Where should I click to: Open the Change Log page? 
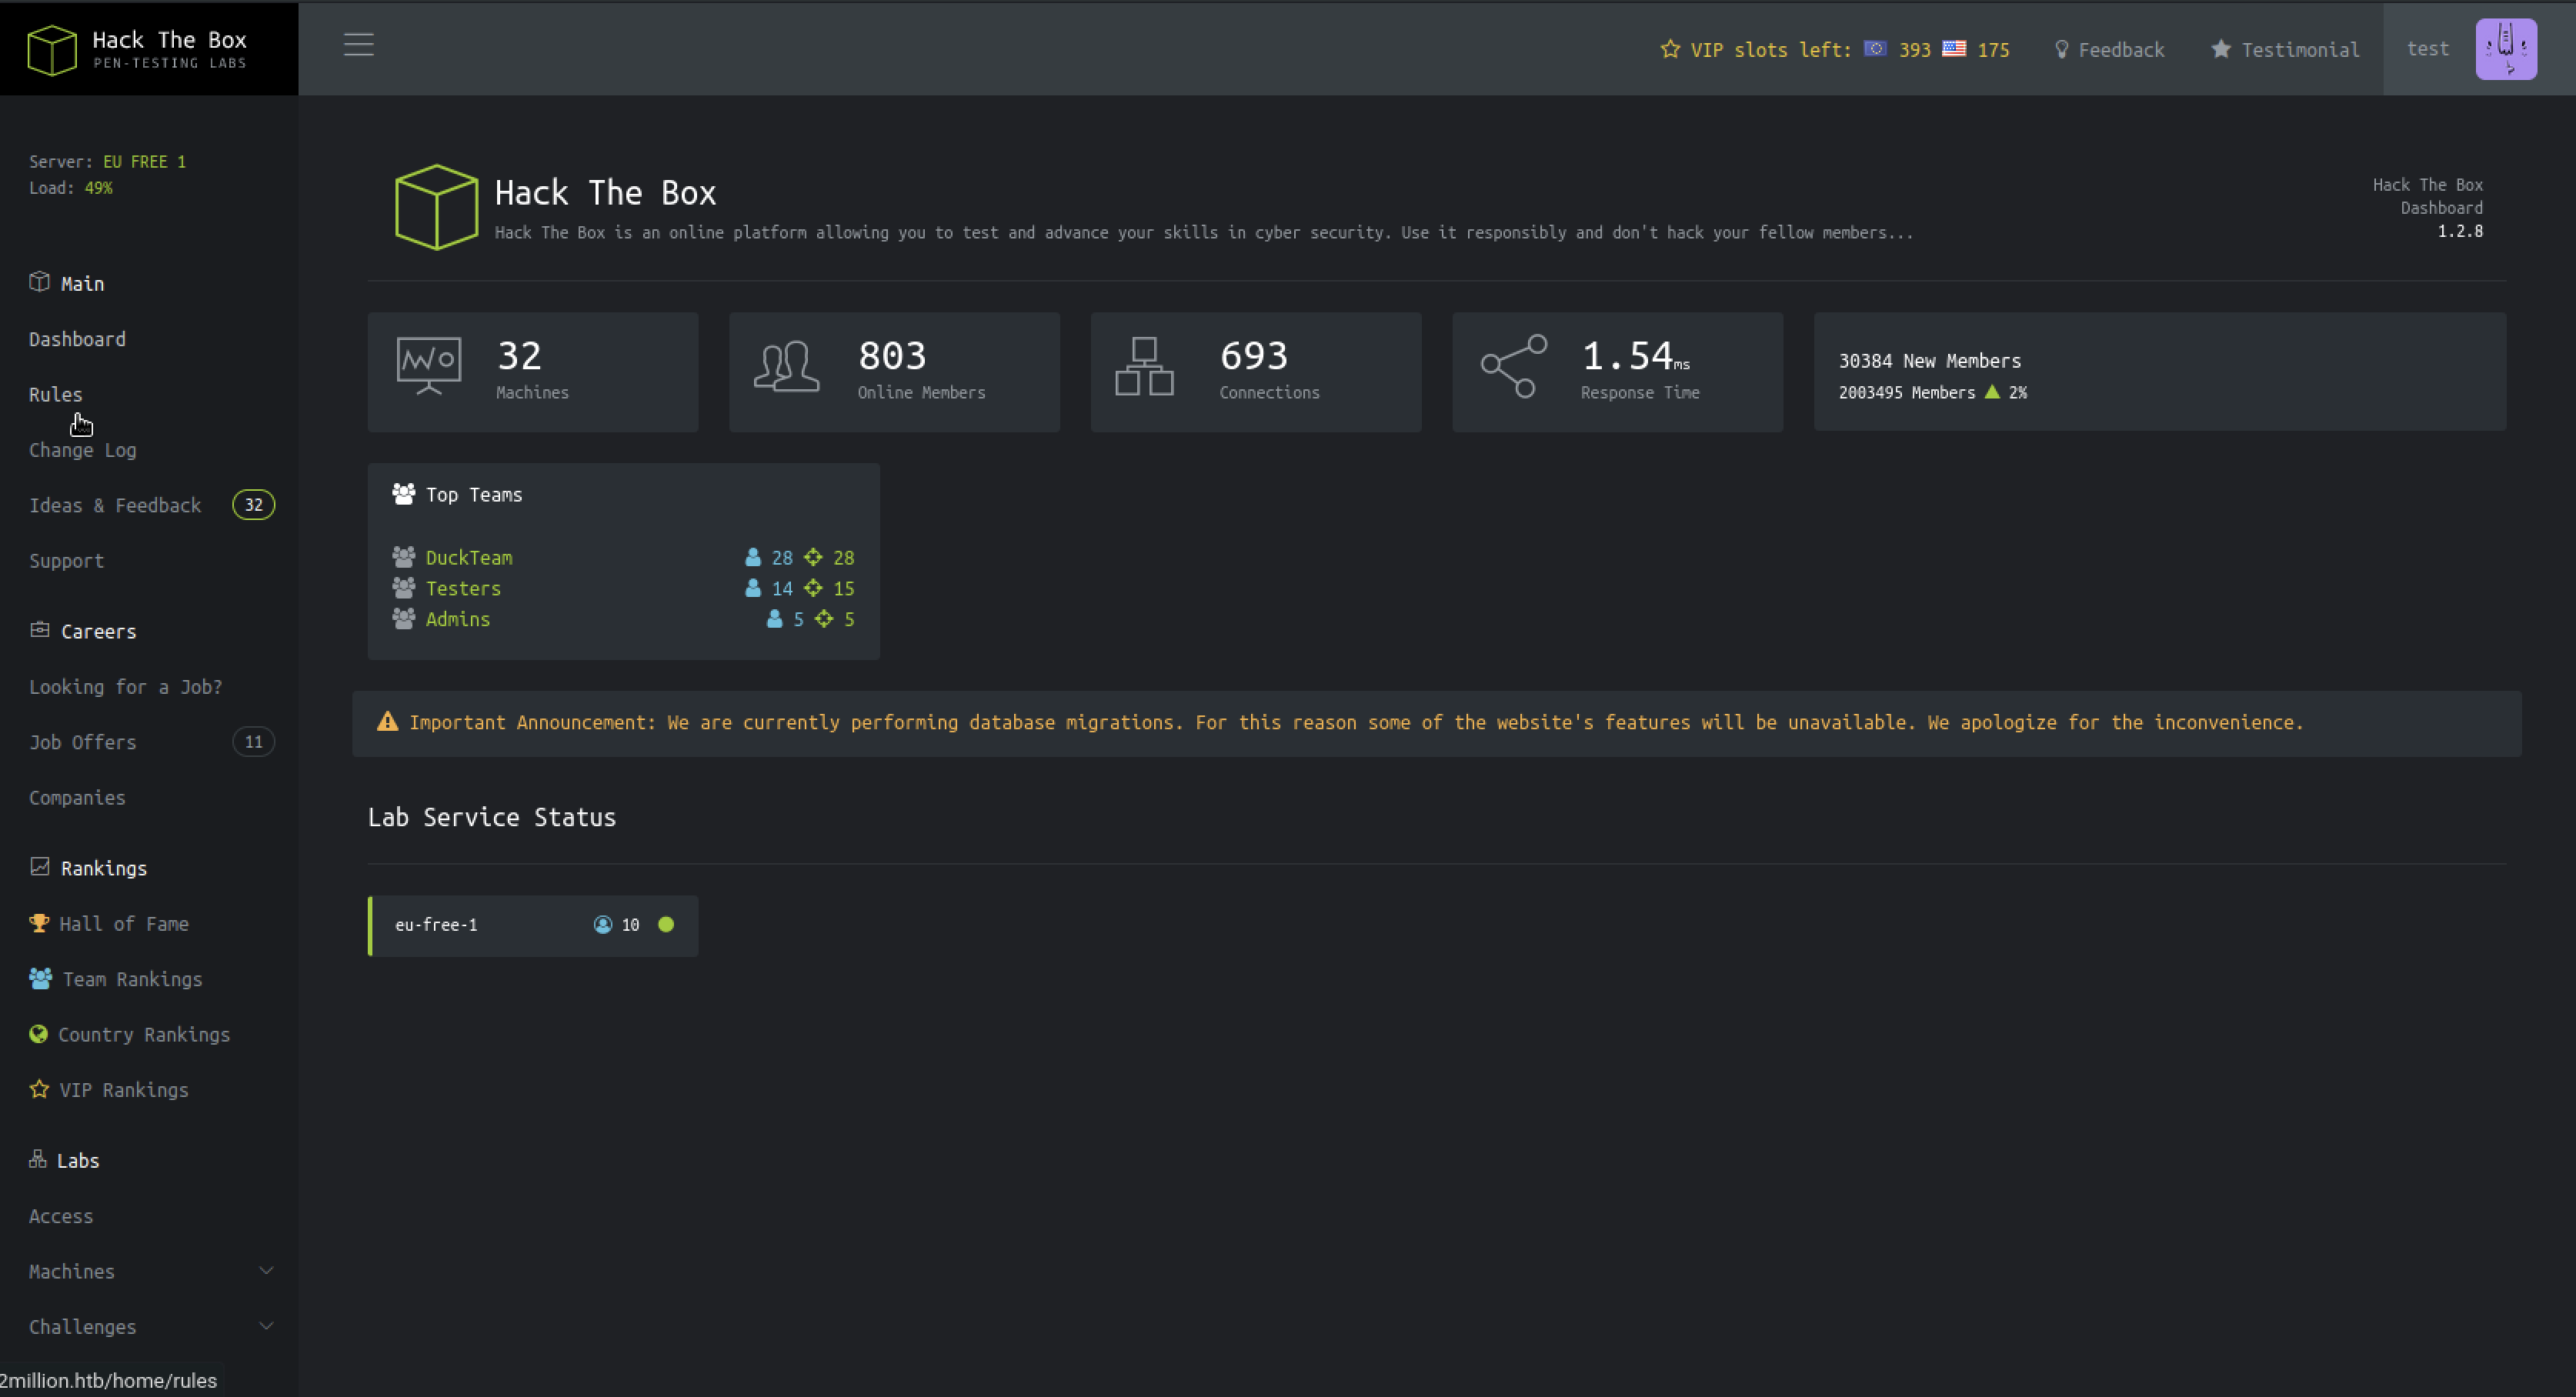[x=83, y=450]
